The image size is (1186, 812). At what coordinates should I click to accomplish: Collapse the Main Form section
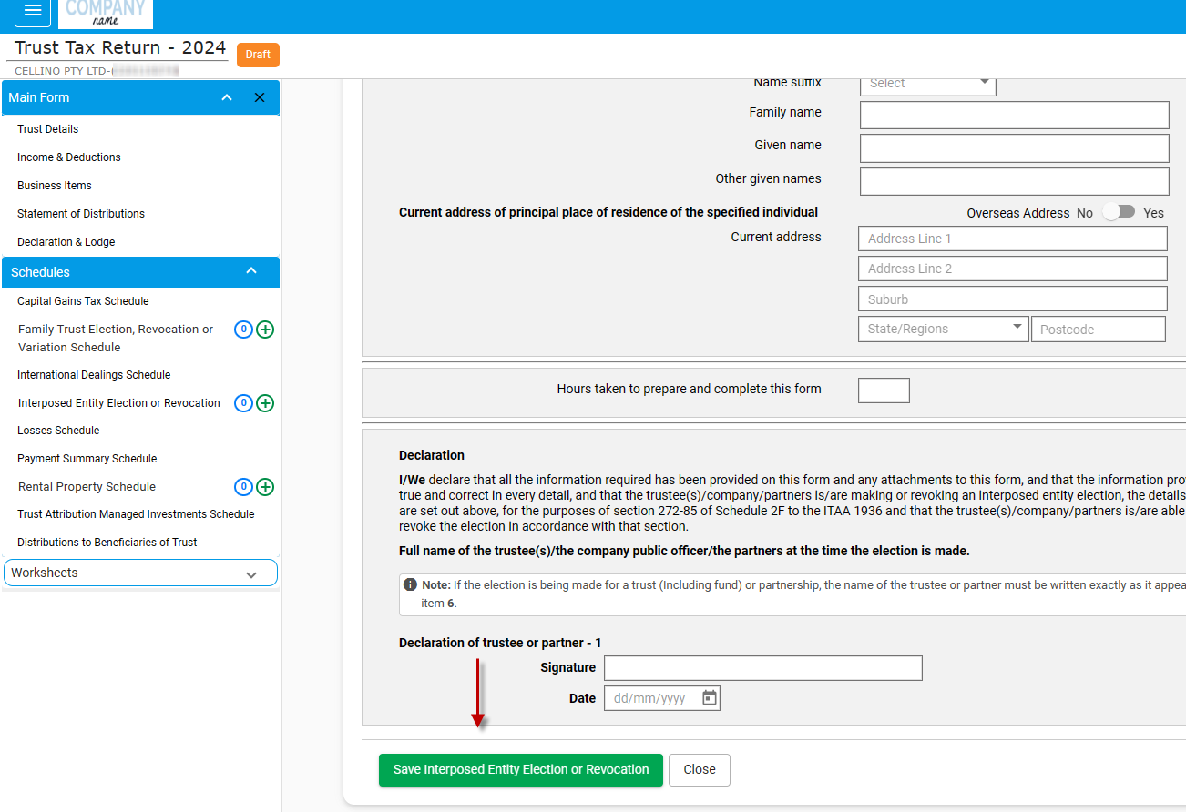click(x=227, y=97)
